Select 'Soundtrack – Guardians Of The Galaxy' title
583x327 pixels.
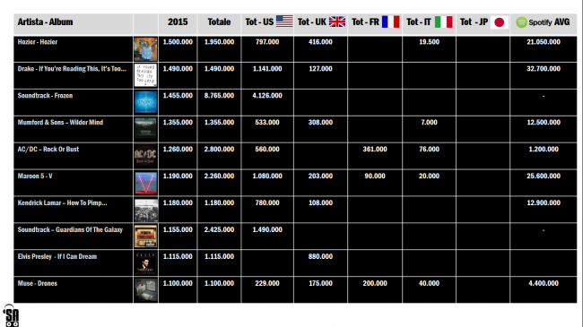click(x=70, y=229)
